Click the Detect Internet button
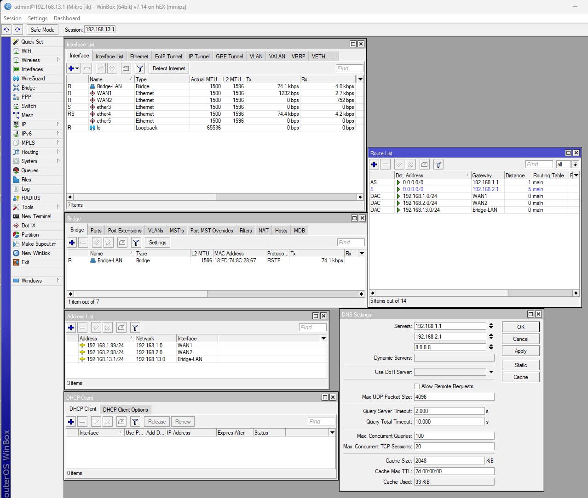The image size is (588, 498). [168, 68]
